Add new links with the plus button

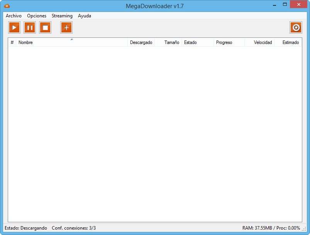click(66, 27)
